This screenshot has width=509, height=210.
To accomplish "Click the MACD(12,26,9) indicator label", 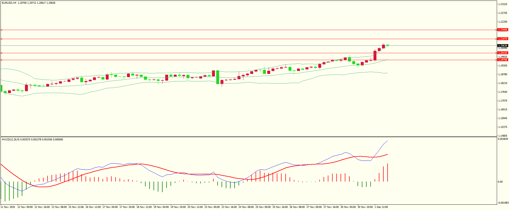I will click(11, 140).
